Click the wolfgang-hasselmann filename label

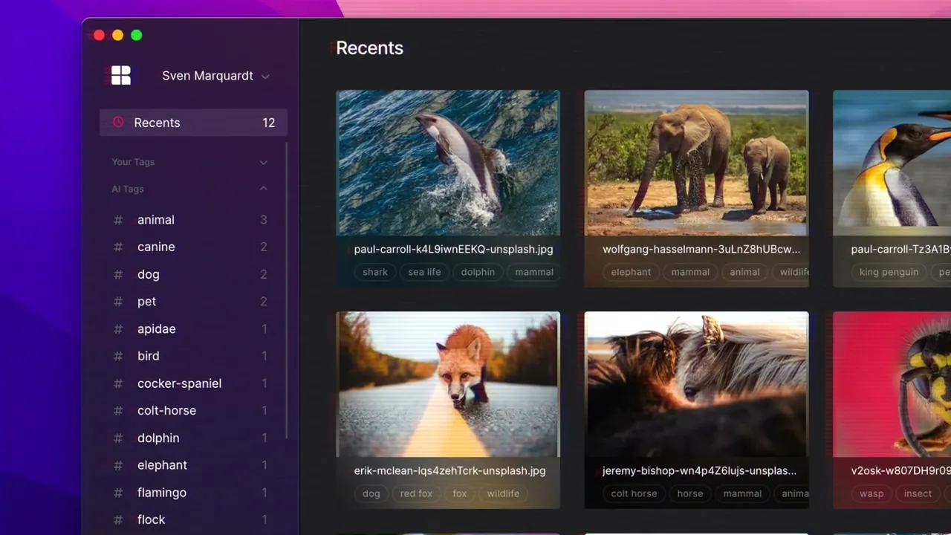pos(701,250)
